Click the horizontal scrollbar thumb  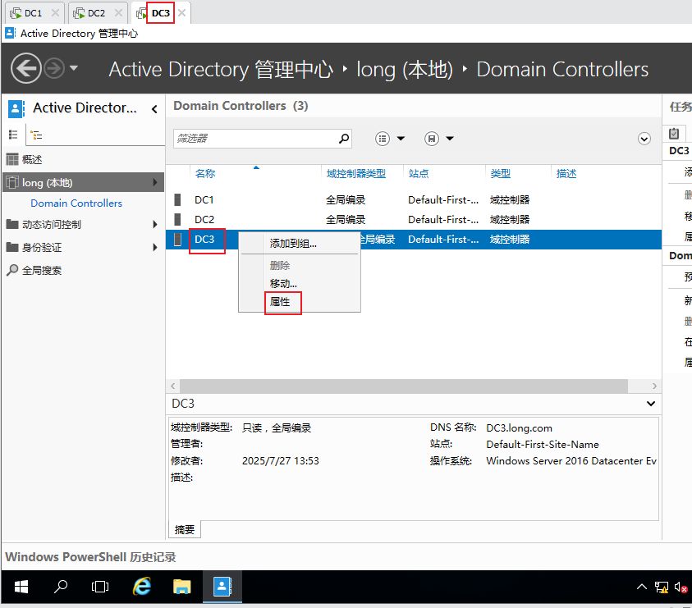coord(404,386)
